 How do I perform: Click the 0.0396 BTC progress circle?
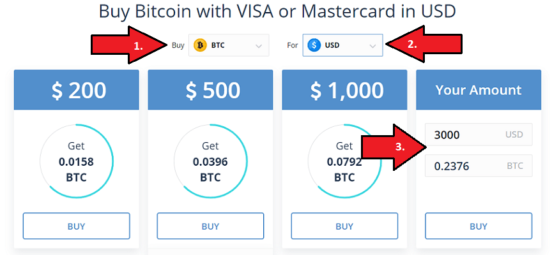click(x=210, y=161)
